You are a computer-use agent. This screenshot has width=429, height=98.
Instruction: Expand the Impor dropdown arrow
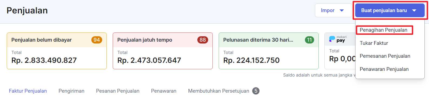coord(342,10)
